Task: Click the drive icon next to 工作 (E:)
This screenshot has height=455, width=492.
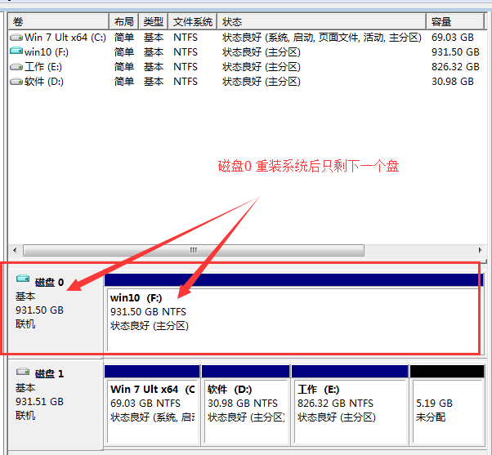Action: click(16, 67)
